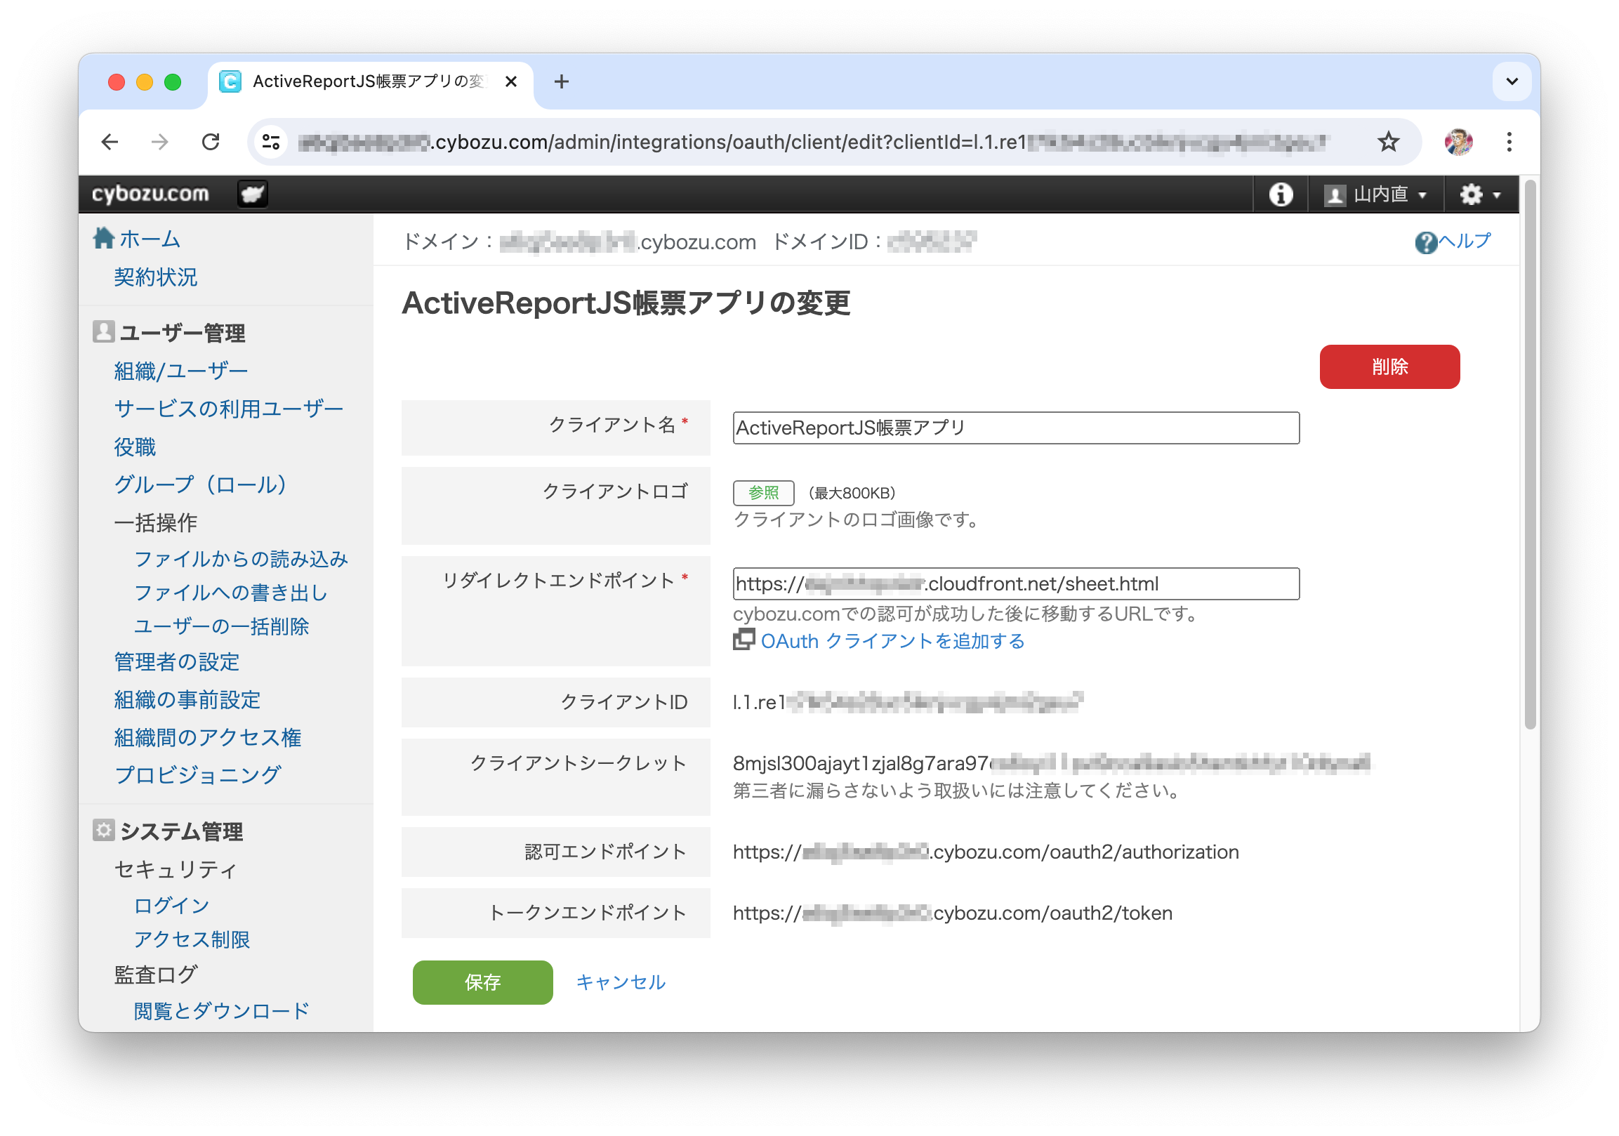The width and height of the screenshot is (1619, 1136).
Task: Open a new browser tab
Action: coord(561,82)
